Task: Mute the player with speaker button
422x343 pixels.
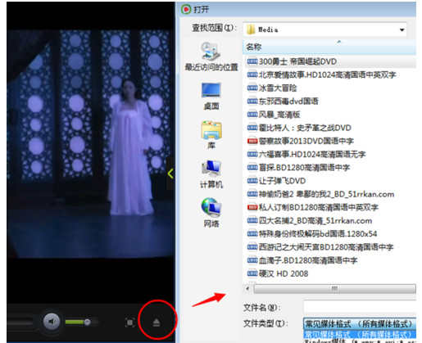Action: pyautogui.click(x=52, y=322)
